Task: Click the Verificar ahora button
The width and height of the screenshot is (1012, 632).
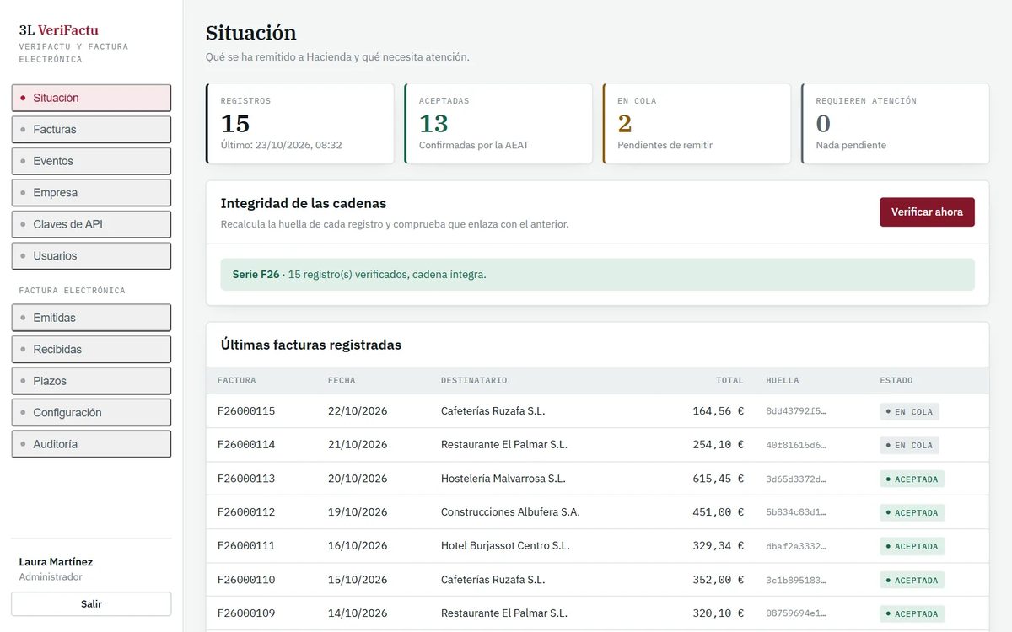Action: [927, 212]
